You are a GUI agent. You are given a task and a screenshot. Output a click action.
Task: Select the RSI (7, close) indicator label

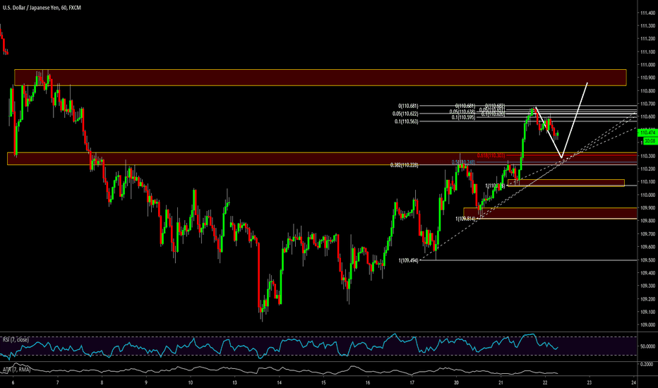[16, 339]
